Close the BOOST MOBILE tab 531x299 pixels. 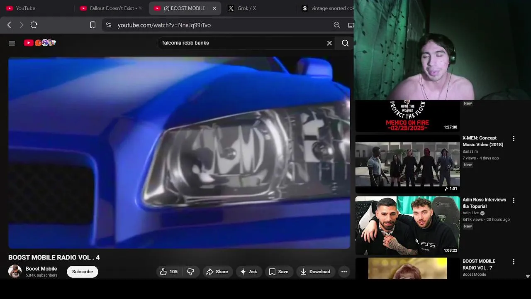click(x=214, y=8)
